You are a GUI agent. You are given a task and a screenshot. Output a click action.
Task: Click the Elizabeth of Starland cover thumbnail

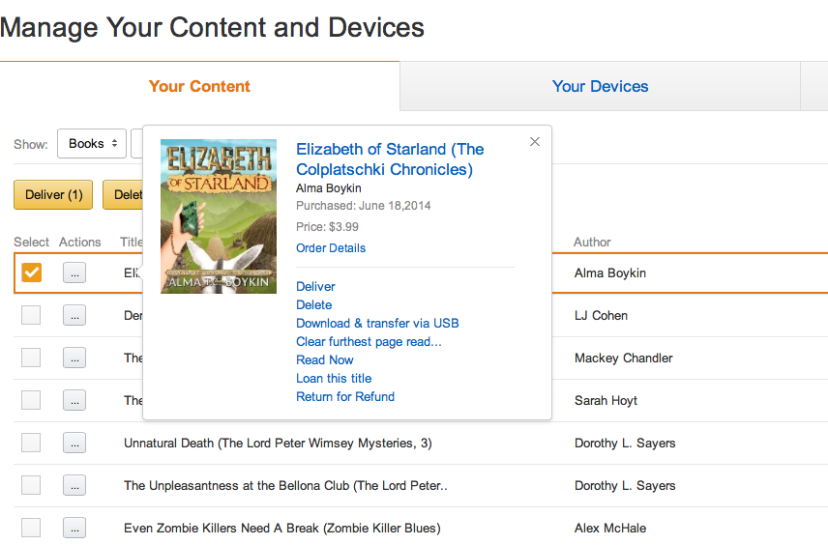(219, 216)
